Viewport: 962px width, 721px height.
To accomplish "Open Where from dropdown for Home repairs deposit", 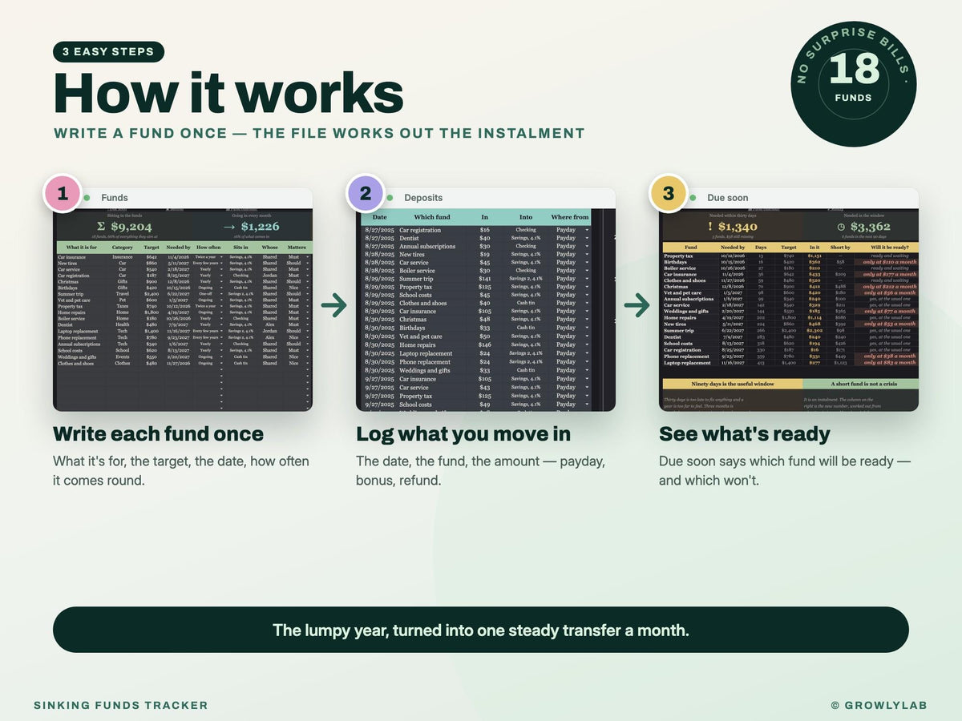I will point(586,344).
